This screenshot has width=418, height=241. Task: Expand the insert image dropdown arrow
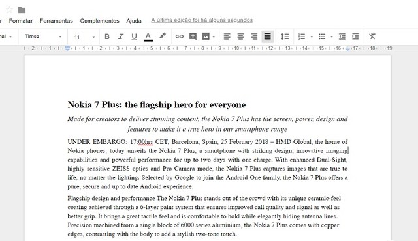214,36
